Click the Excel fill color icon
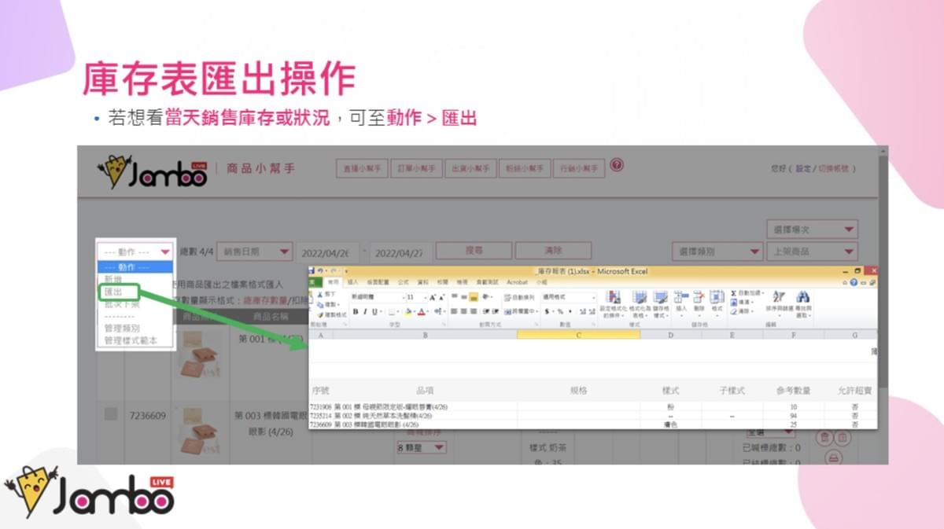Image resolution: width=944 pixels, height=529 pixels. (x=408, y=311)
